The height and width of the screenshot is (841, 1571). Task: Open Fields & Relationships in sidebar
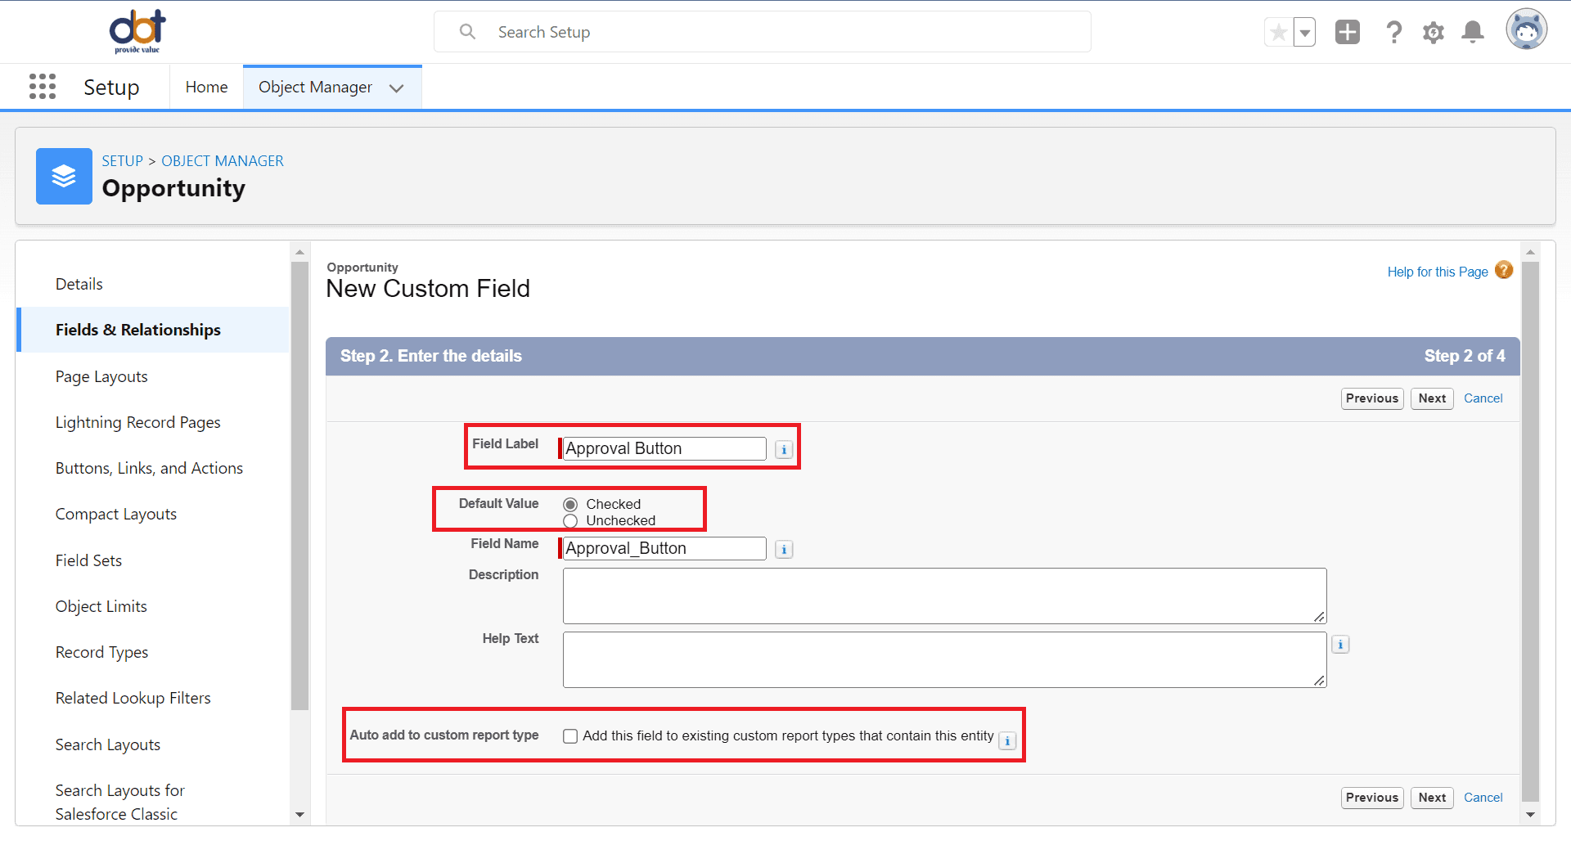[153, 330]
